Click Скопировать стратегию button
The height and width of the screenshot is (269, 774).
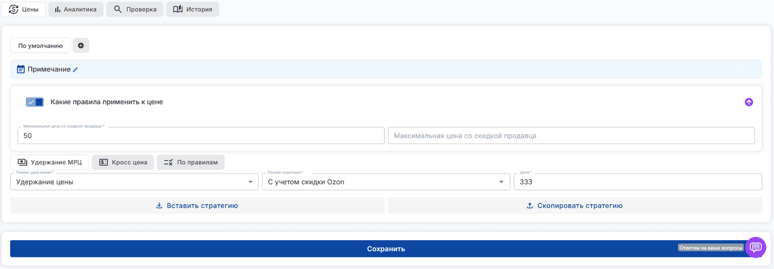(575, 206)
